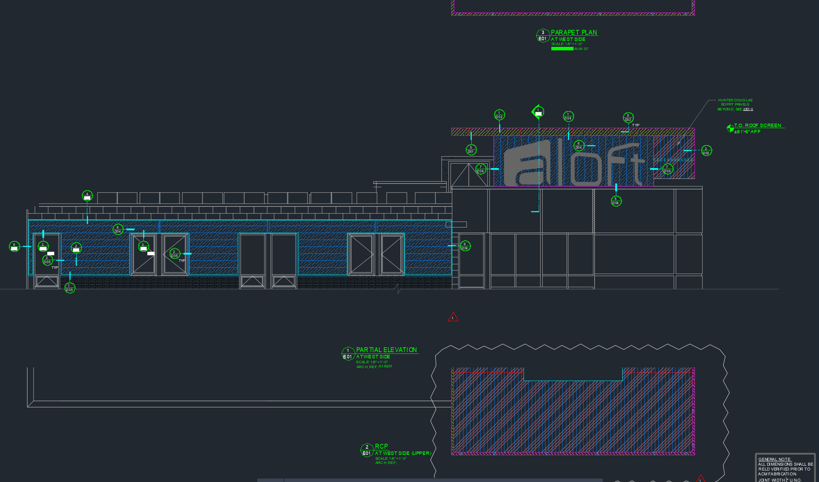This screenshot has height=482, width=819.
Task: Select the green bar under Parapet Plan scale
Action: coord(562,49)
